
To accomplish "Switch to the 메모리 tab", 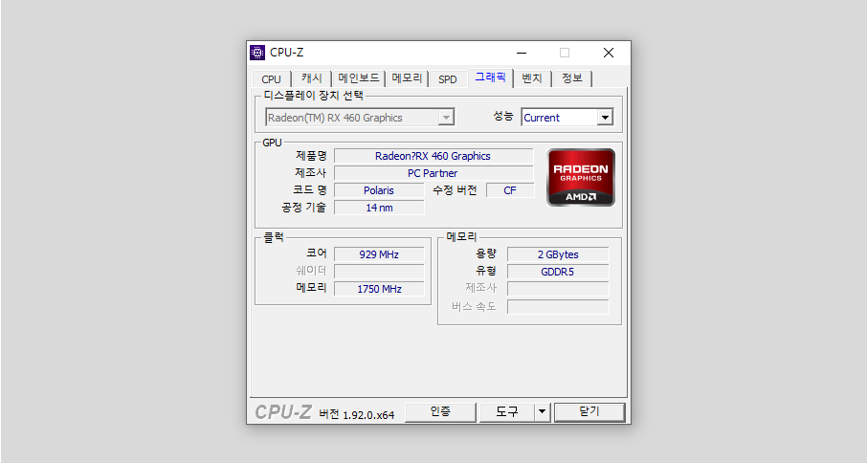I will click(407, 79).
